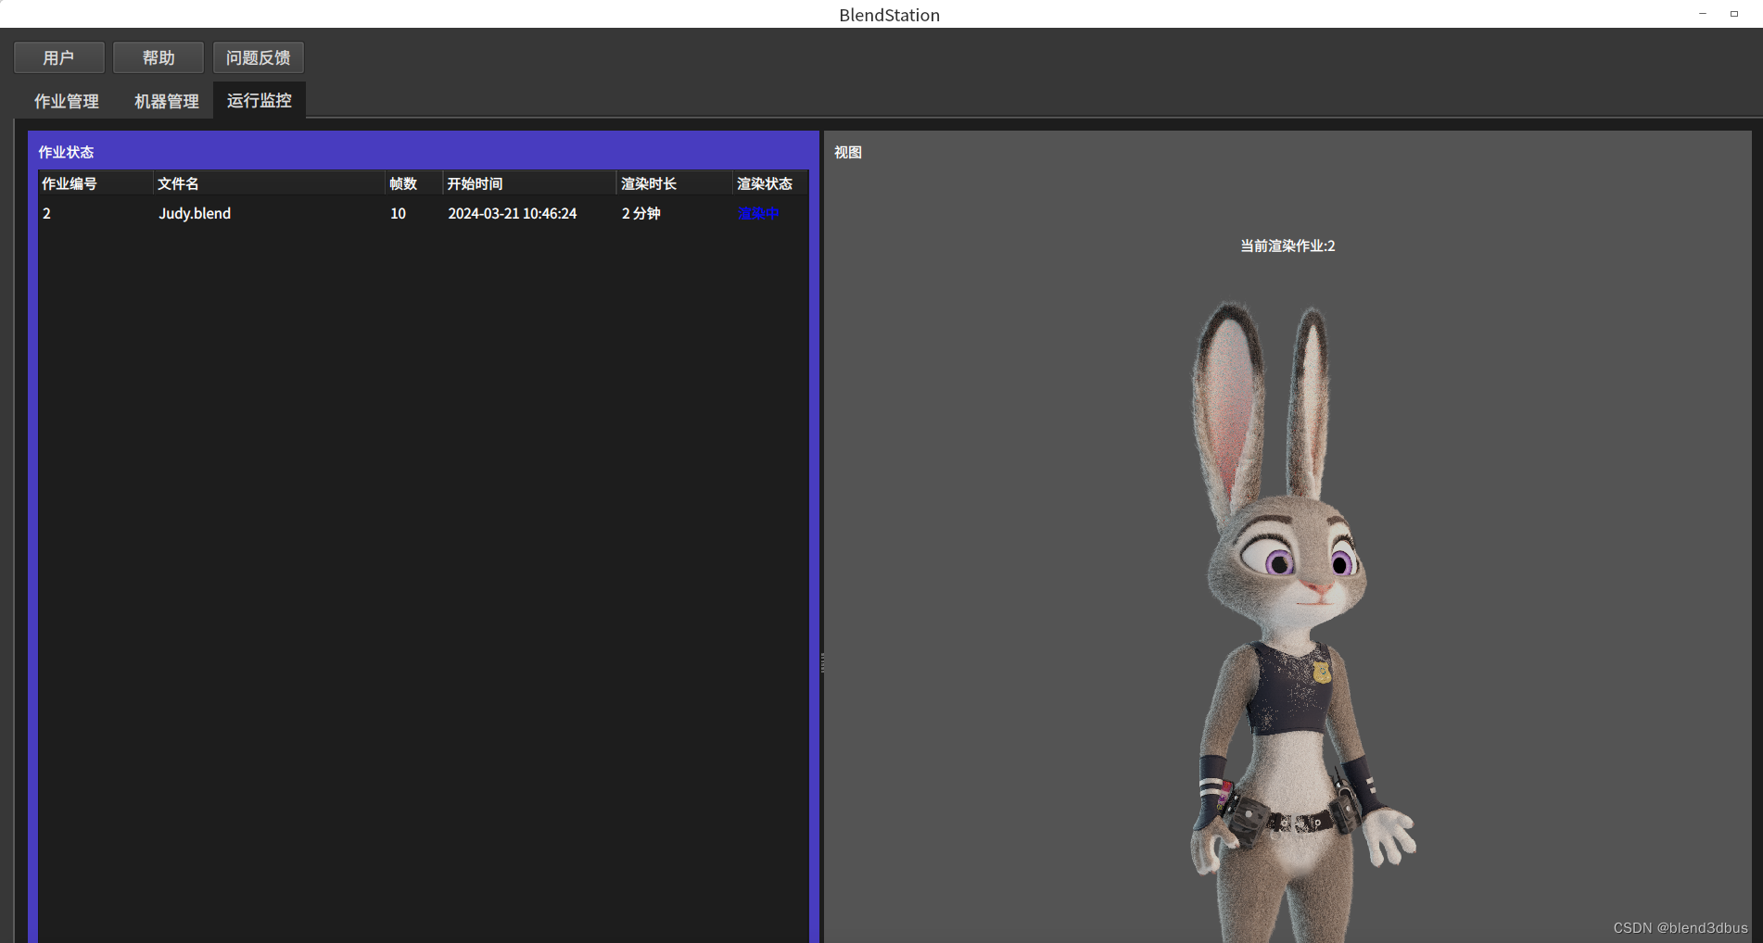
Task: Click the 帧数 column header
Action: (x=413, y=183)
